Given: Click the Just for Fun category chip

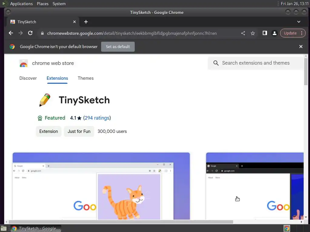Looking at the screenshot, I should tap(79, 132).
